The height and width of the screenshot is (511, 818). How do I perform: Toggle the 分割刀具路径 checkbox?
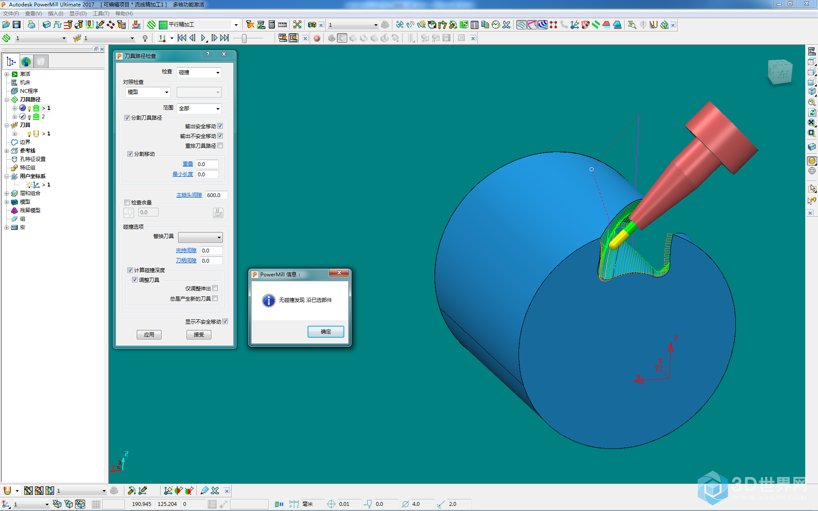point(127,118)
